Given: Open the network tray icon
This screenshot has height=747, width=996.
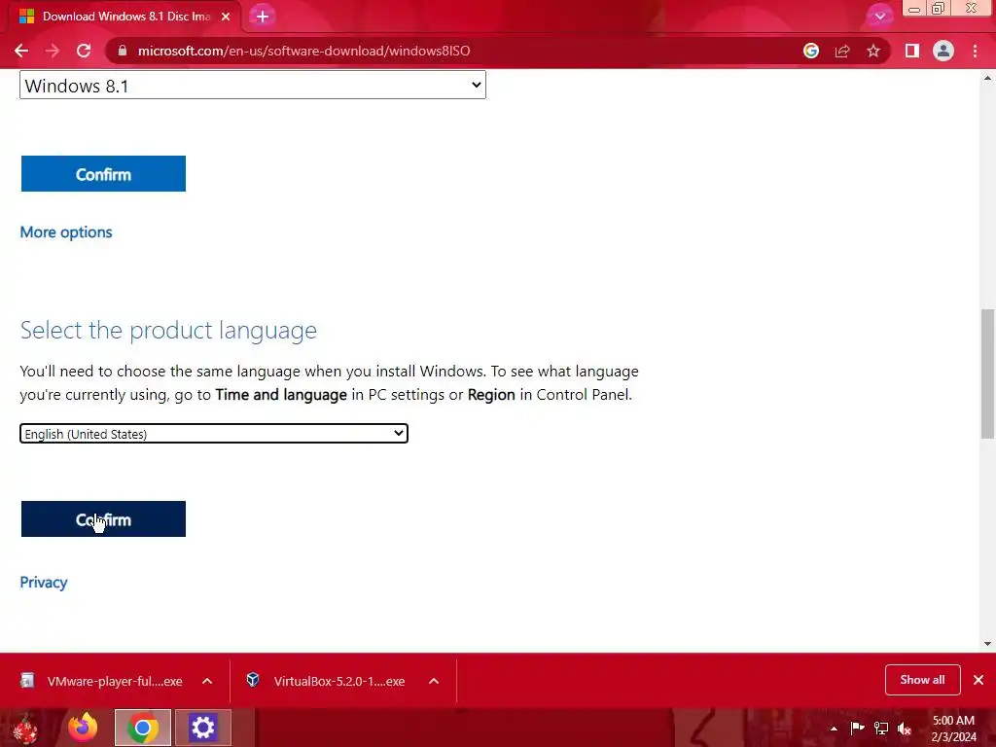Looking at the screenshot, I should 881,728.
